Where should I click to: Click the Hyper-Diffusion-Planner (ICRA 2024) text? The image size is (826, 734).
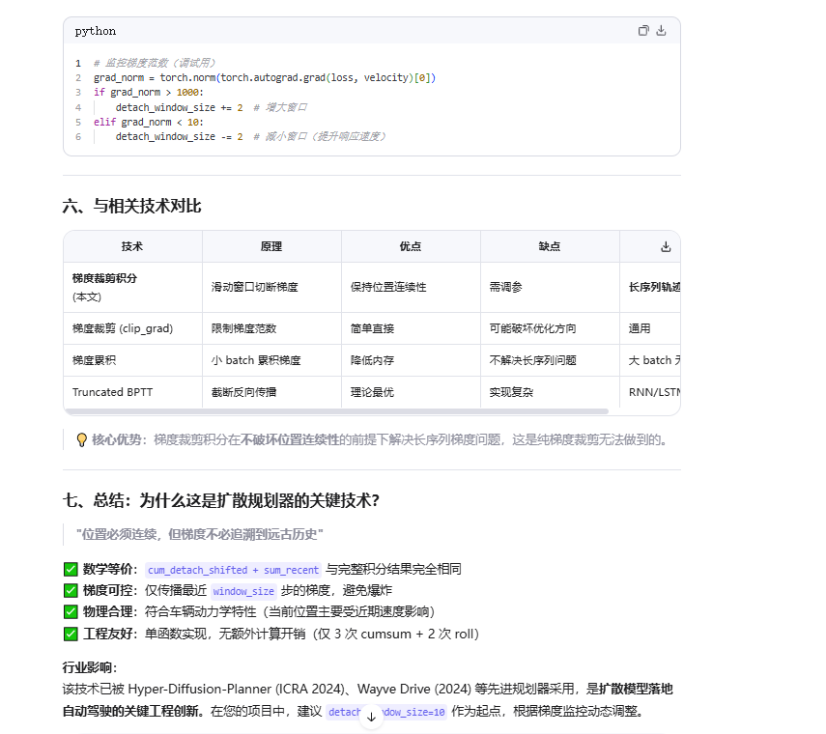pos(236,690)
